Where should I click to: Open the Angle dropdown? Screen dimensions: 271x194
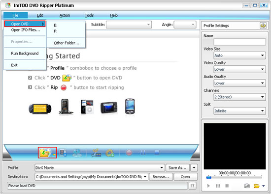tap(185, 25)
